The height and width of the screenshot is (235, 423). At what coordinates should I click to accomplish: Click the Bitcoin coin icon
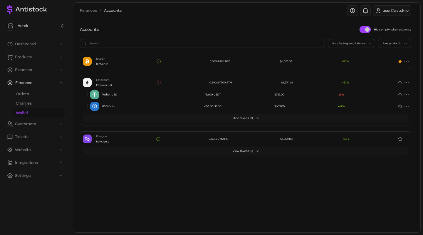coord(87,61)
